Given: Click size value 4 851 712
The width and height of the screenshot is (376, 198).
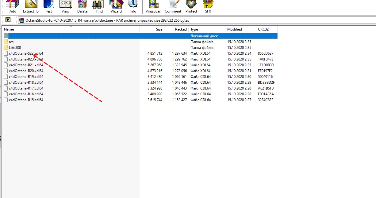Looking at the screenshot, I should [x=155, y=53].
